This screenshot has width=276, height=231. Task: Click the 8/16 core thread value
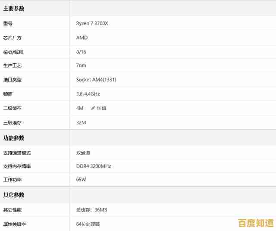click(x=82, y=52)
